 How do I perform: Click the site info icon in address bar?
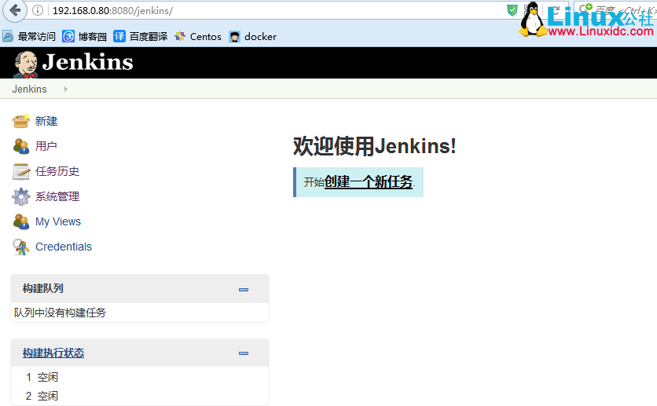[37, 10]
